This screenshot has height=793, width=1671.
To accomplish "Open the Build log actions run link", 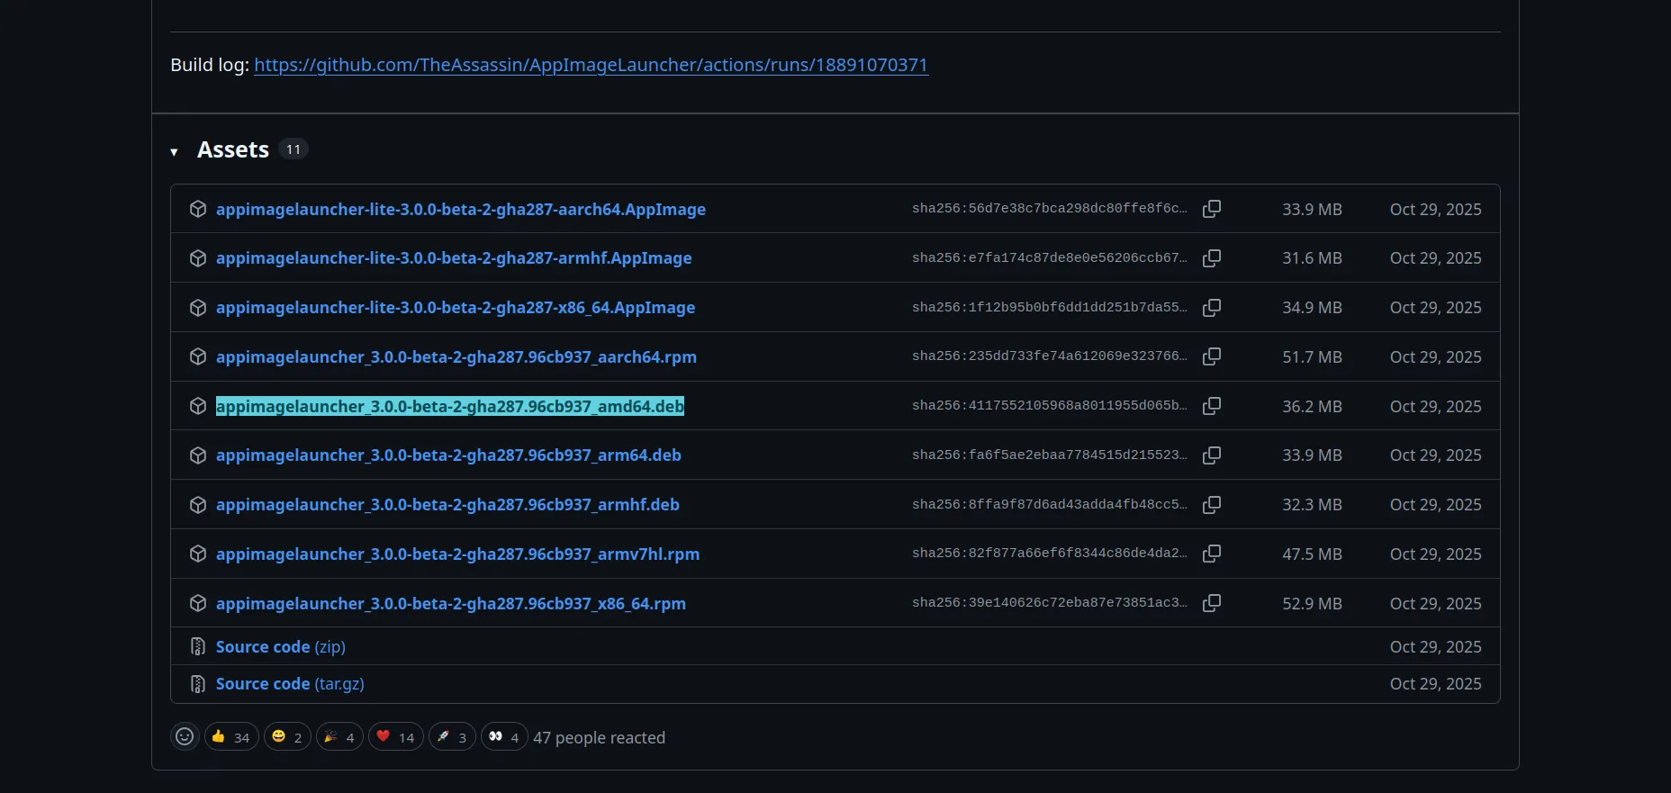I will pyautogui.click(x=591, y=65).
